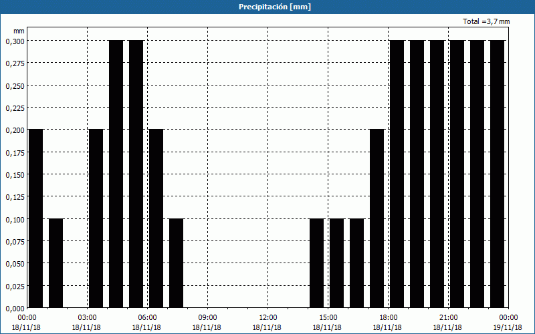Image resolution: width=535 pixels, height=334 pixels.
Task: Click the 'mm' unit label above y-axis
Action: [19, 31]
